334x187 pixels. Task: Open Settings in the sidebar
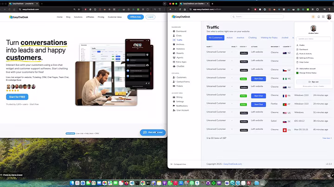(x=178, y=101)
